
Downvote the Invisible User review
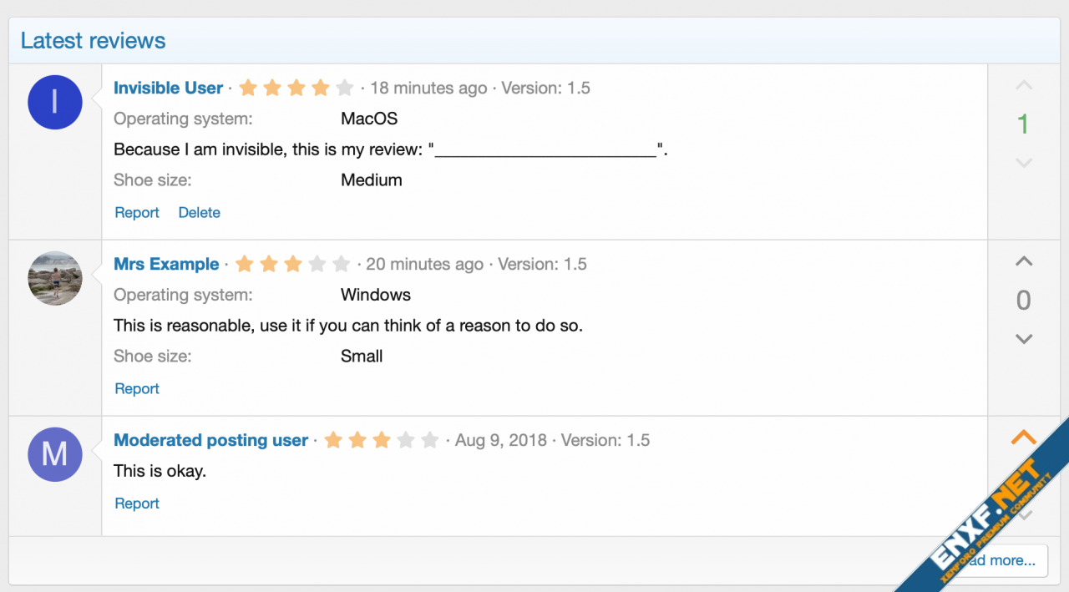[1024, 163]
